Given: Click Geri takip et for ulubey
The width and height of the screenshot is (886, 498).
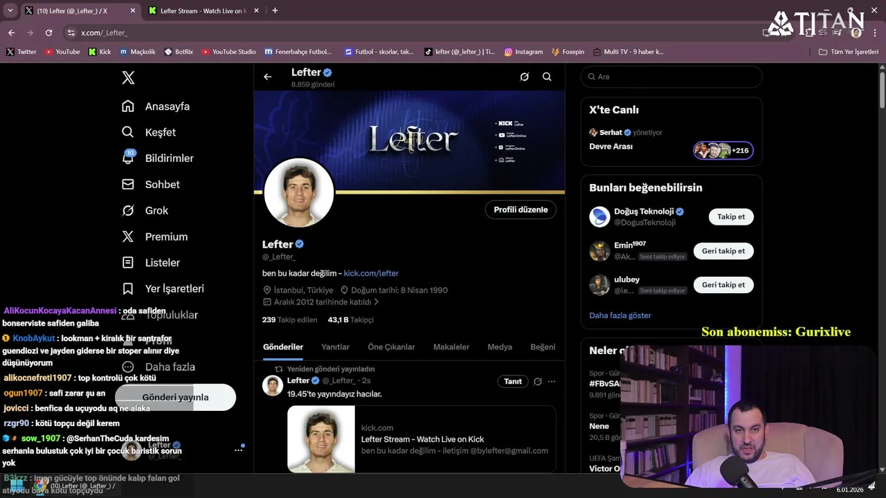Looking at the screenshot, I should [723, 285].
